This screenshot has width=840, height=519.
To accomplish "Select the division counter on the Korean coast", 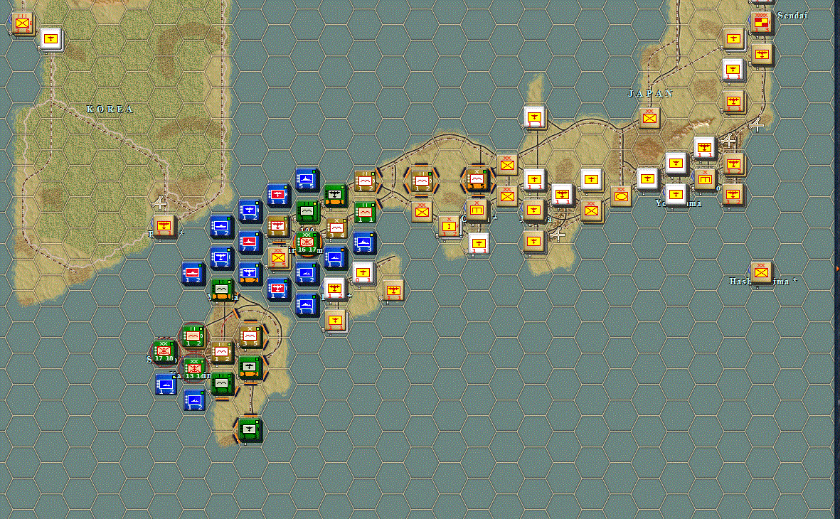I will (165, 228).
